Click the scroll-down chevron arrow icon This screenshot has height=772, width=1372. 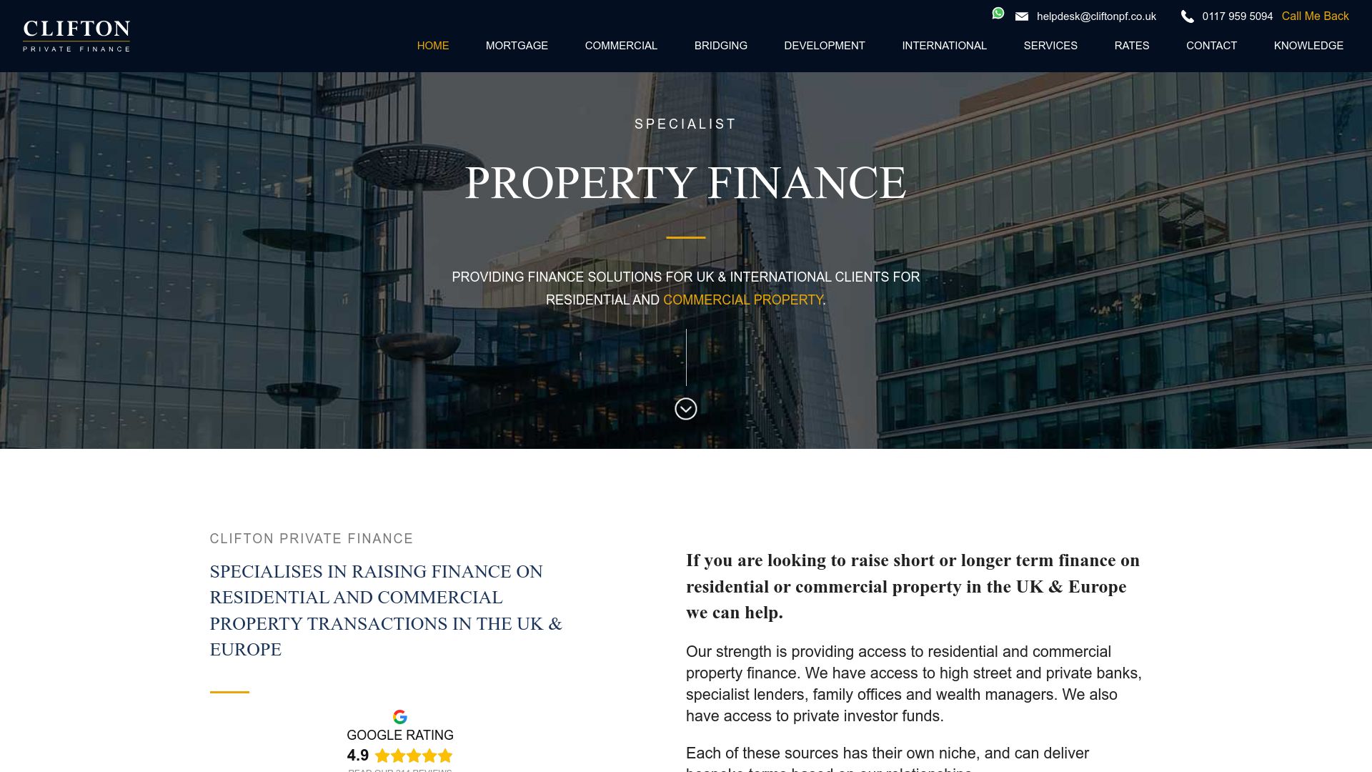pos(685,408)
